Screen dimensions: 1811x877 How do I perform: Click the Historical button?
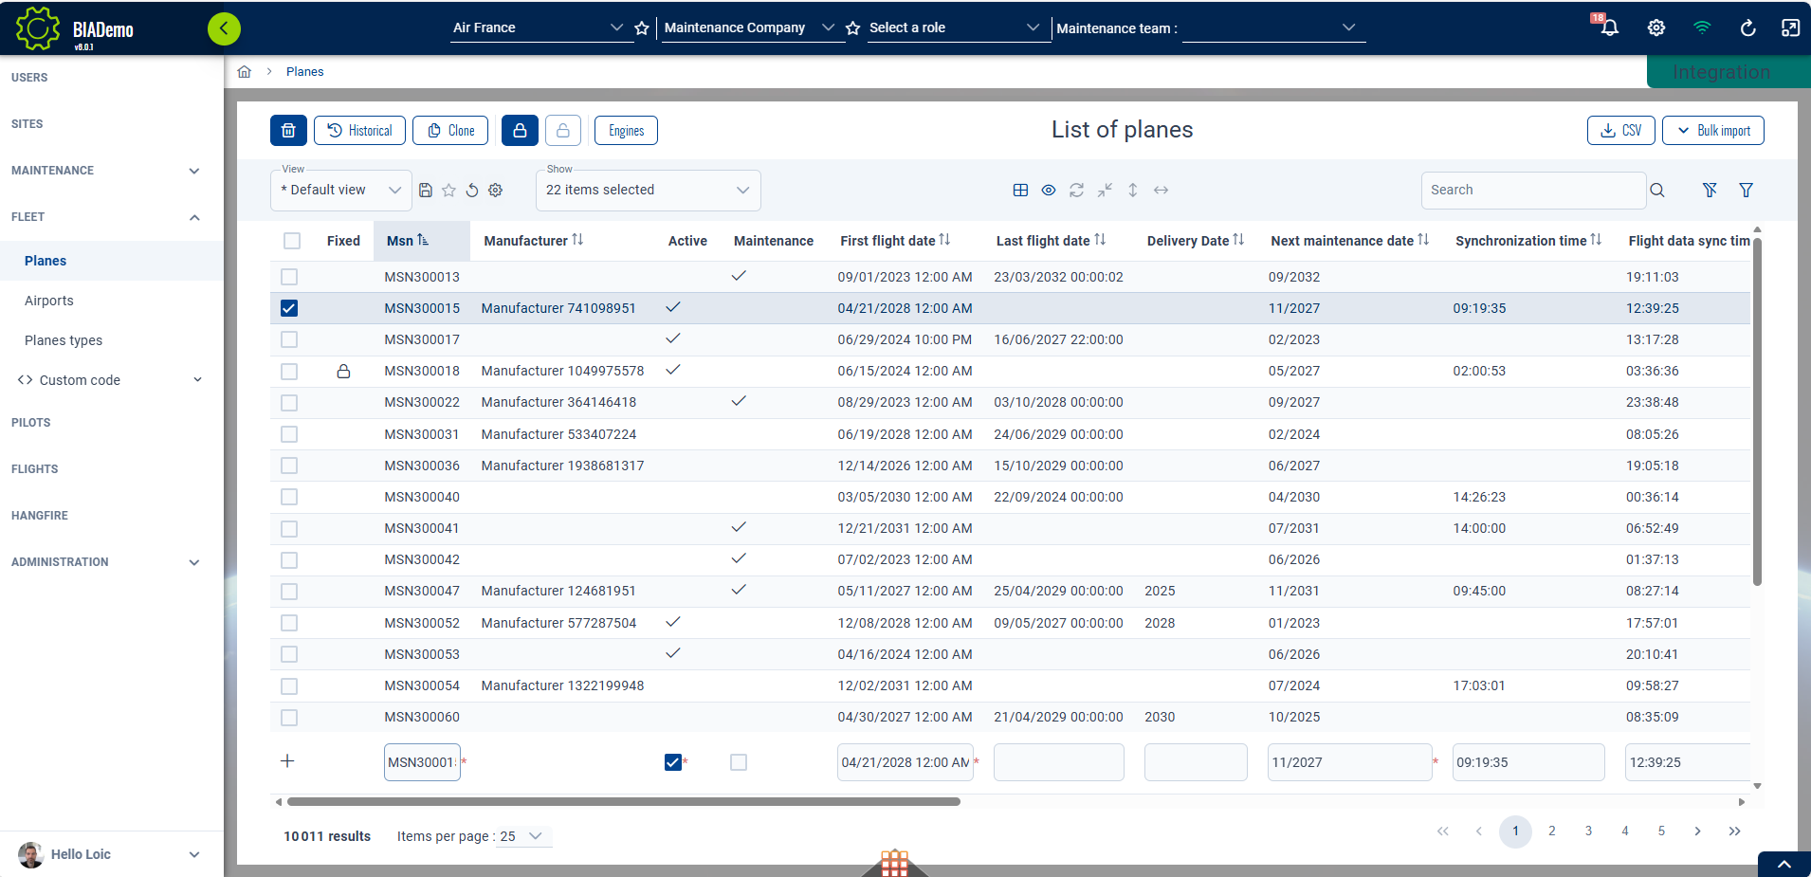[359, 131]
